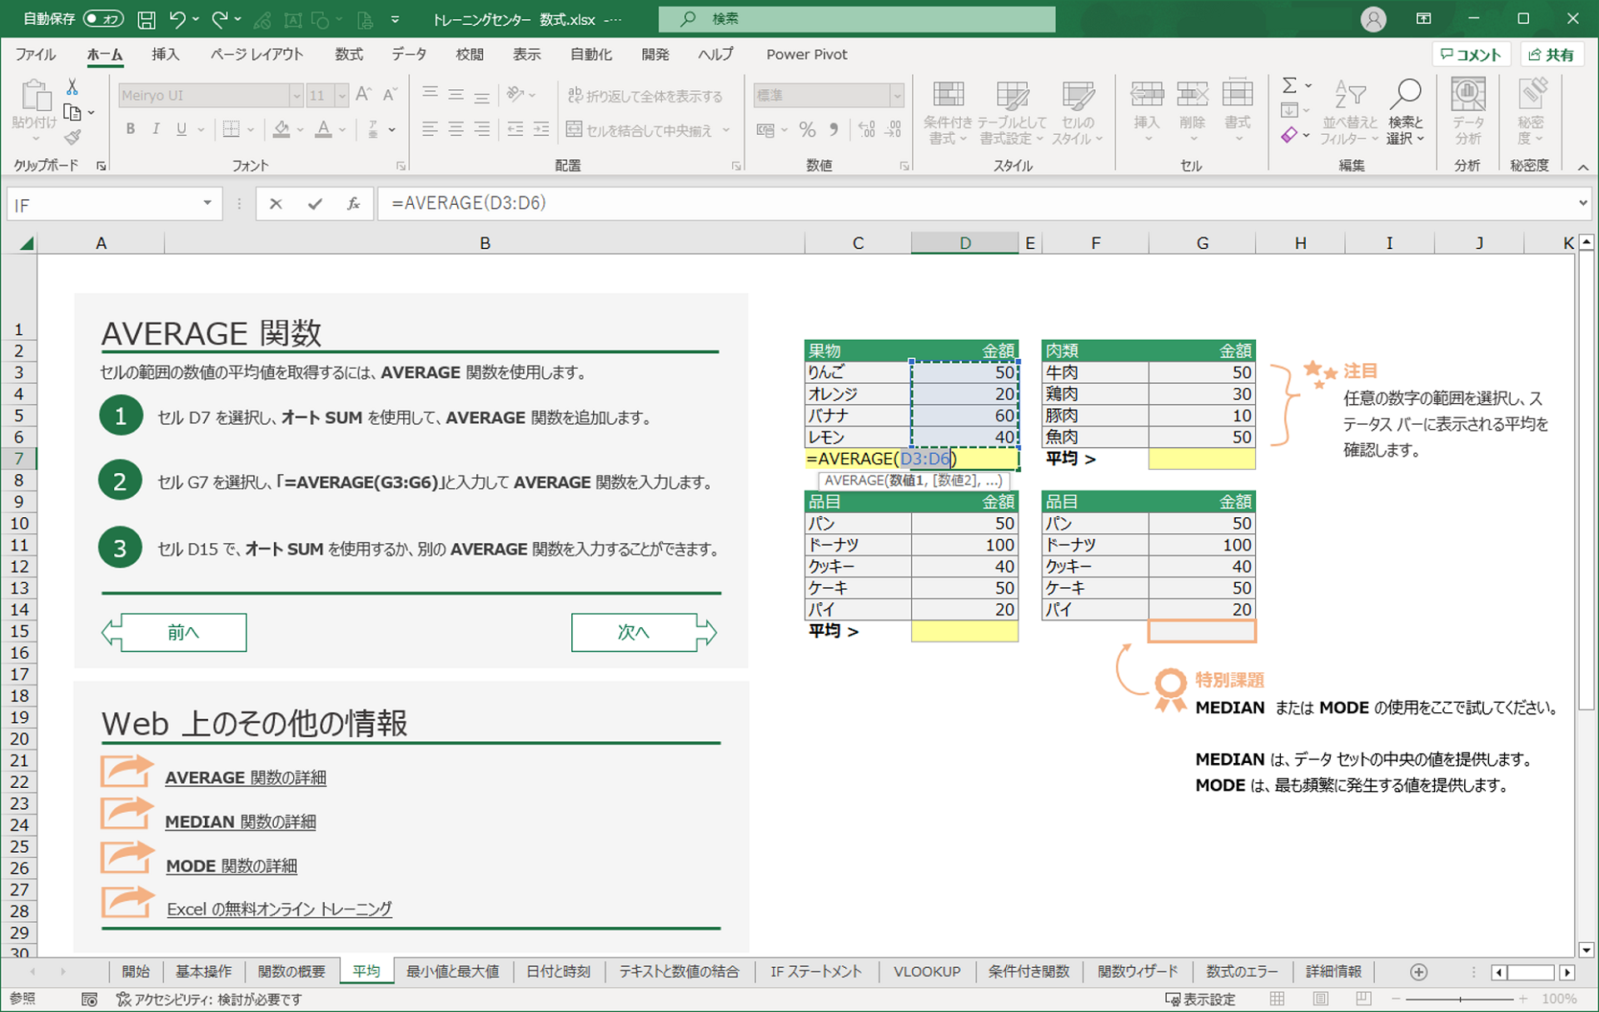Toggle Underline formatting button
This screenshot has width=1599, height=1012.
tap(181, 130)
